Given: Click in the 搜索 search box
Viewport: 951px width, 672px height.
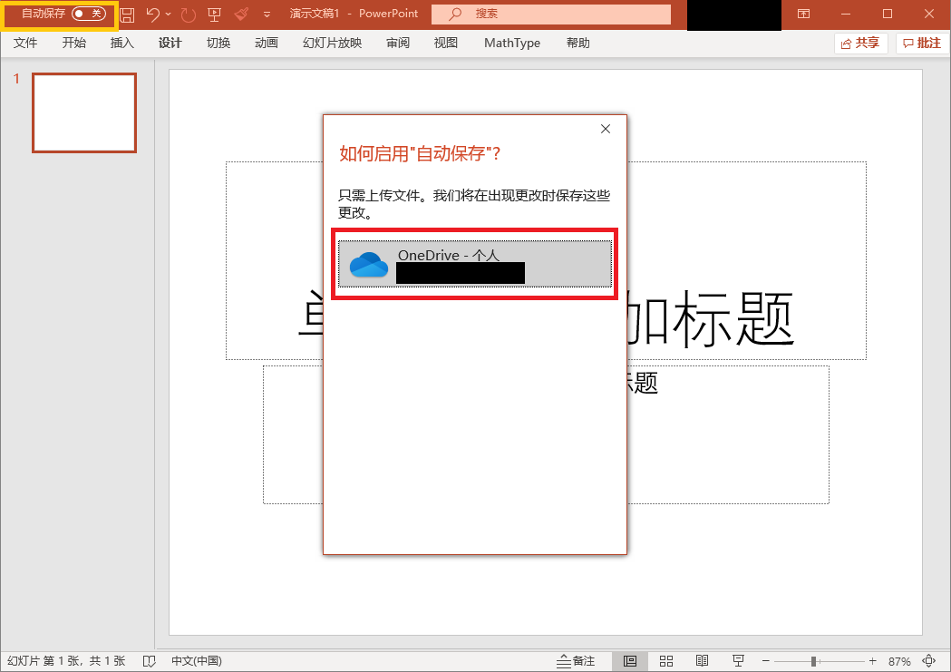Looking at the screenshot, I should [551, 14].
